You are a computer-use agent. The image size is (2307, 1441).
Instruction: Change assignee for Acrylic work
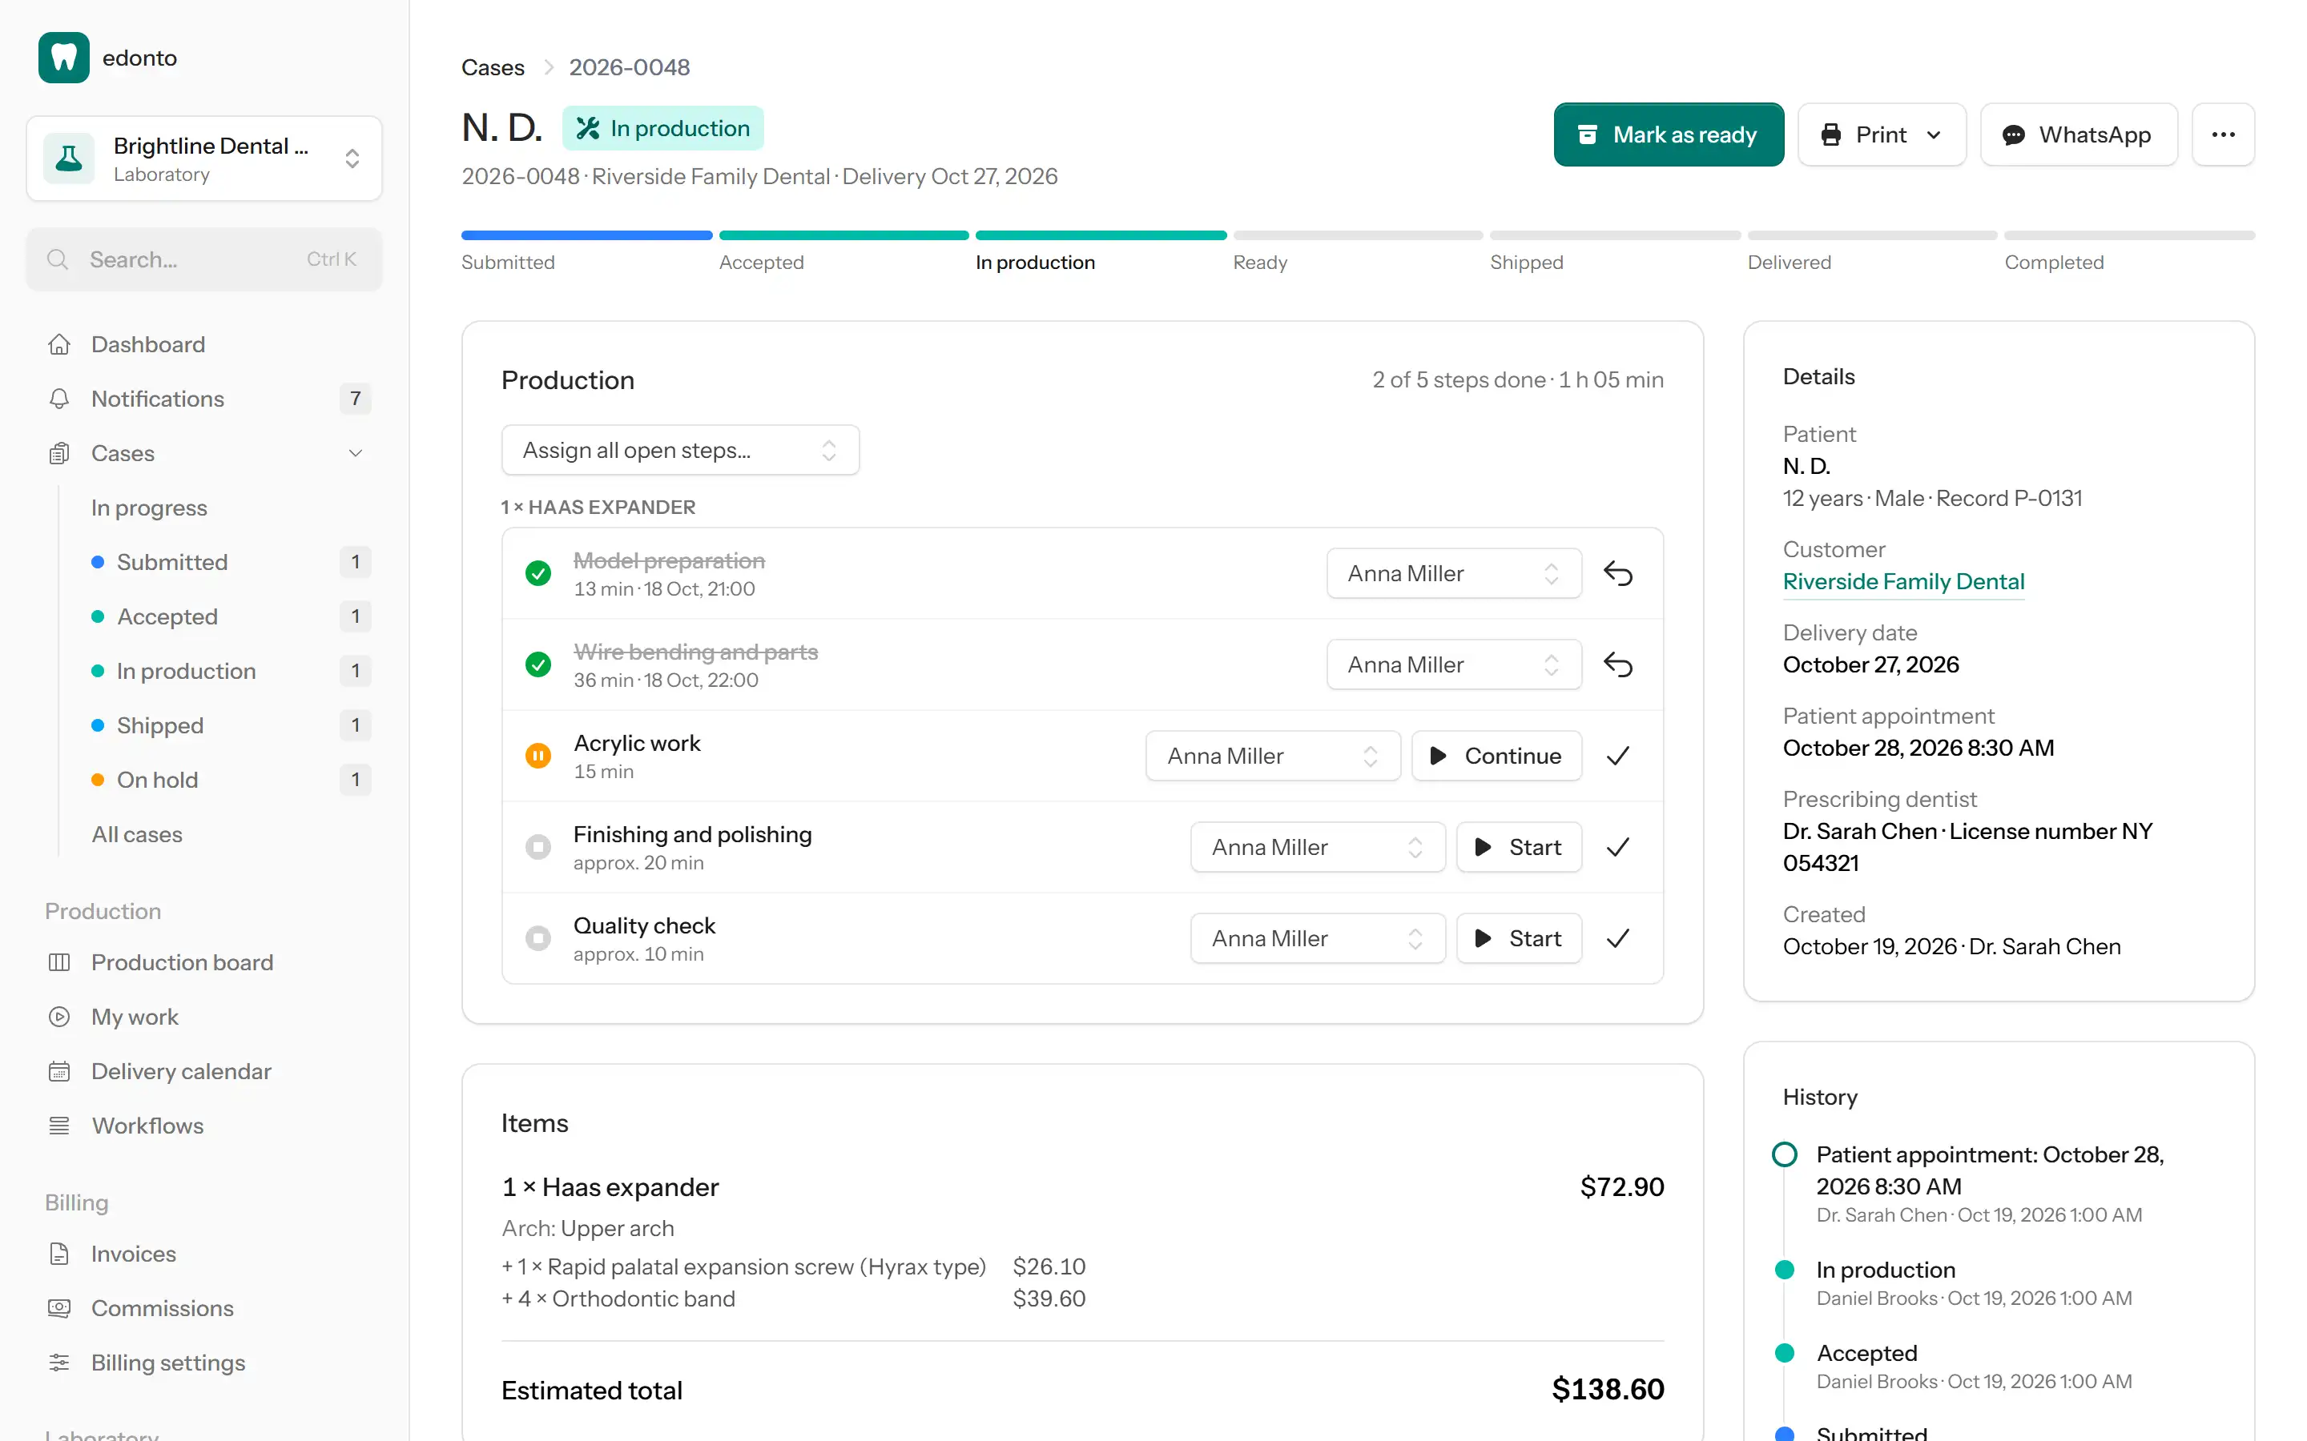[x=1273, y=756]
